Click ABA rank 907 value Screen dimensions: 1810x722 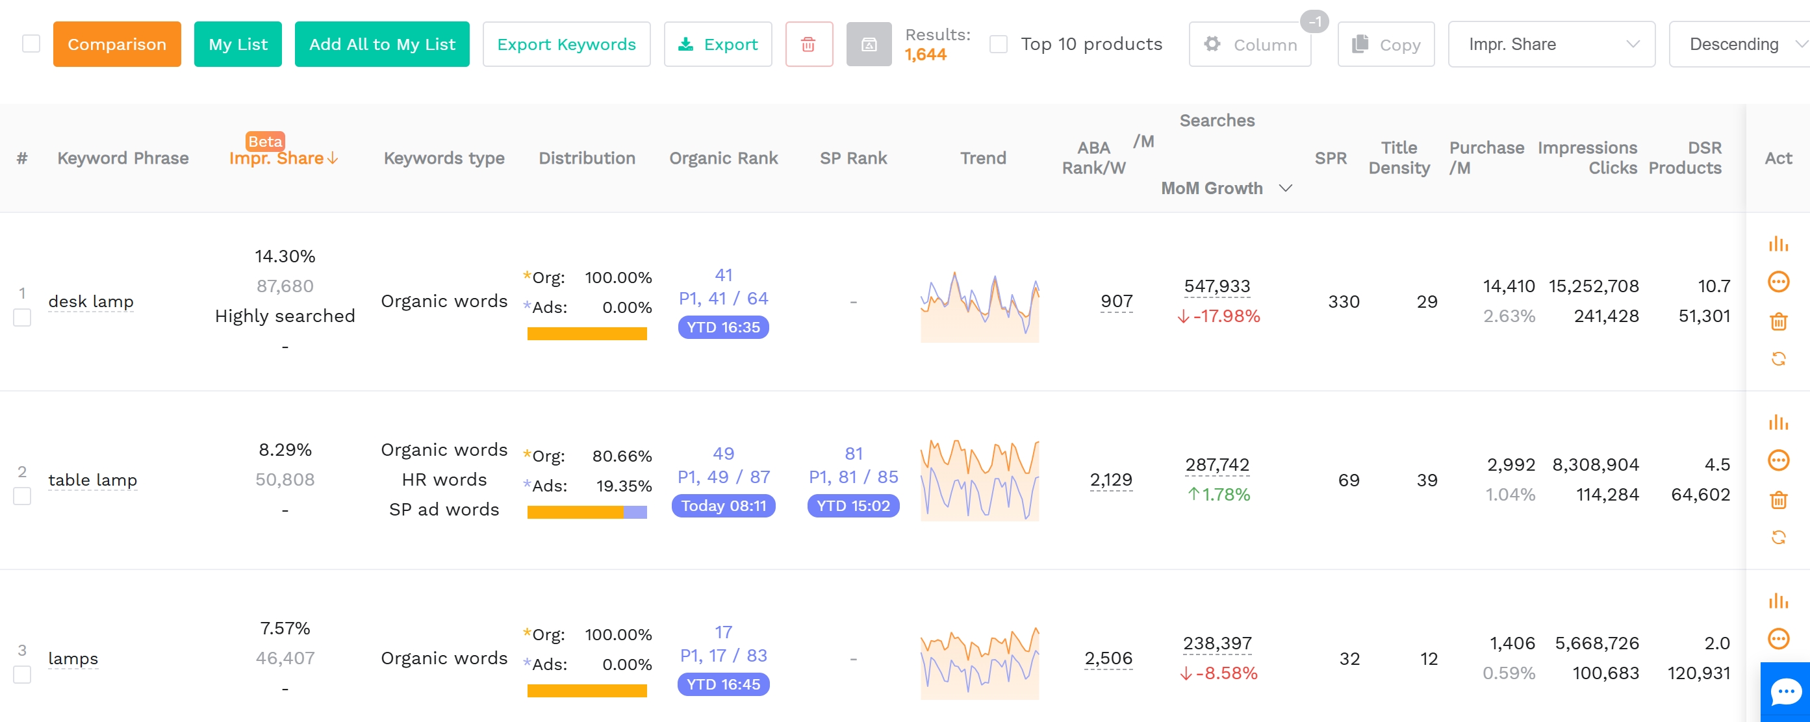(1115, 301)
